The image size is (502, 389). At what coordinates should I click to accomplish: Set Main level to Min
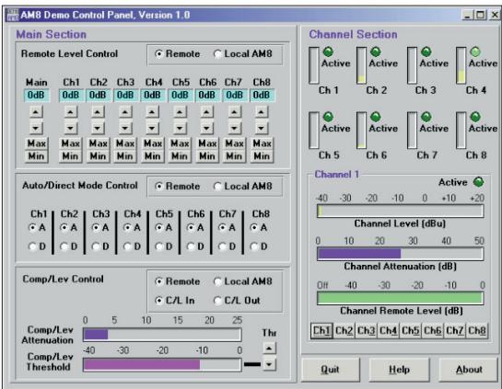(37, 156)
